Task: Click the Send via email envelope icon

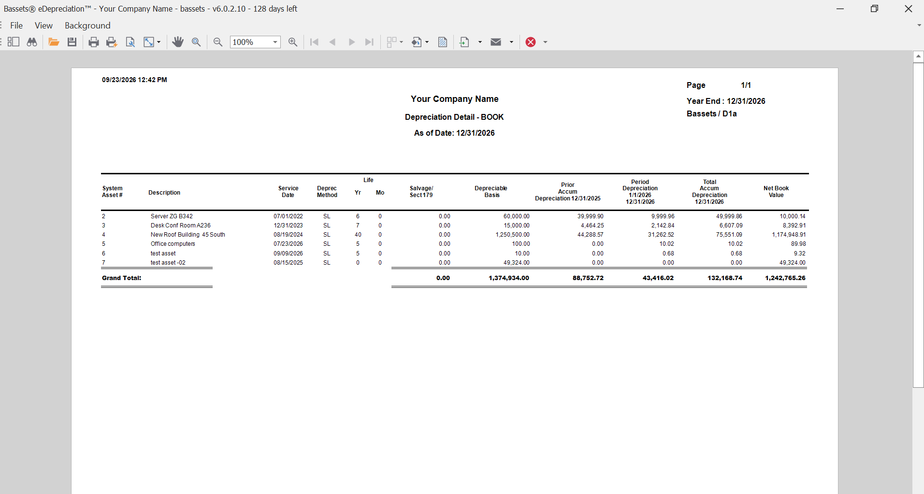Action: (x=496, y=42)
